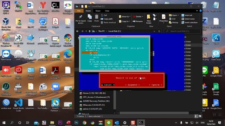Click Edit in the Open group

(x=172, y=19)
